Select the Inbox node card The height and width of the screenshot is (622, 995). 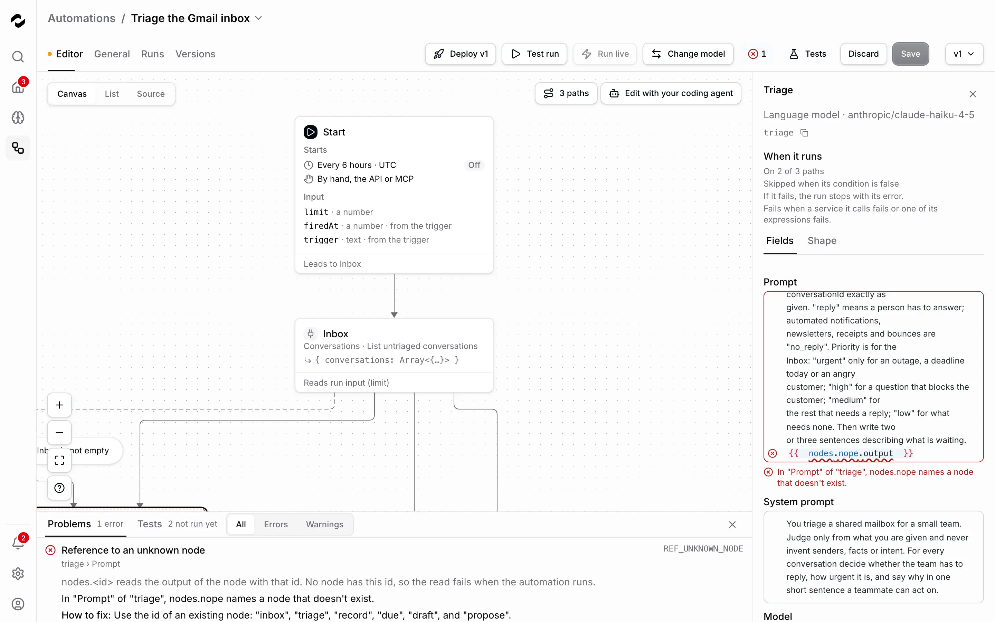tap(394, 355)
